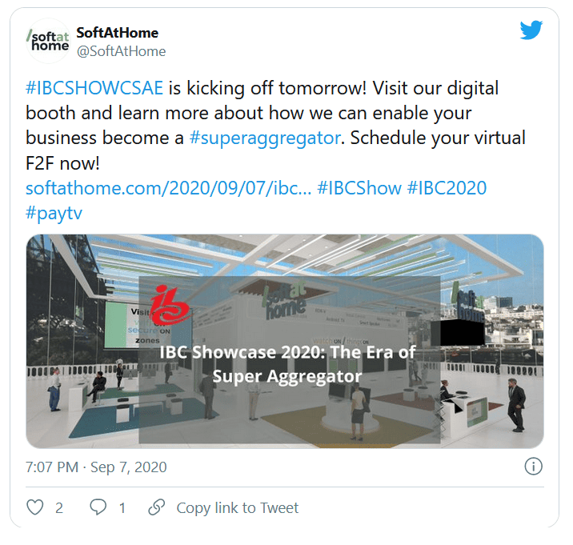Open replies via the speech bubble icon
Viewport: 573px width, 545px height.
pos(98,507)
